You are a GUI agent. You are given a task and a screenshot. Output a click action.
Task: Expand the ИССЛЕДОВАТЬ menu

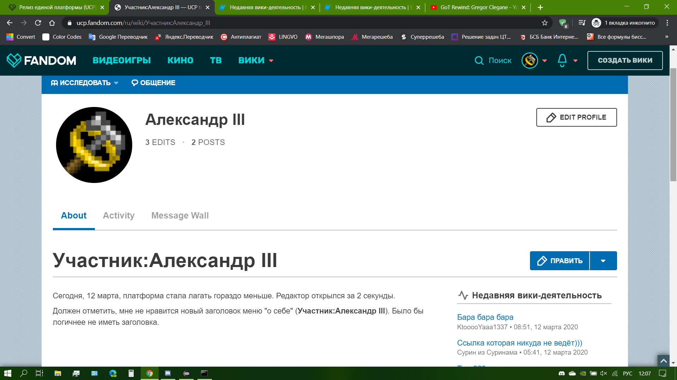click(85, 83)
